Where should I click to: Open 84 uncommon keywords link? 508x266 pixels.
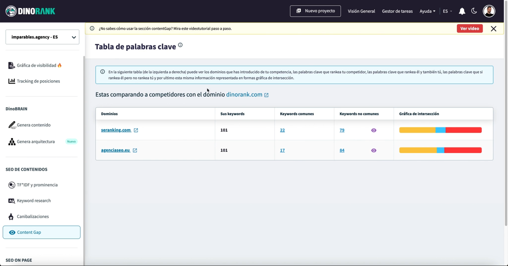point(342,150)
